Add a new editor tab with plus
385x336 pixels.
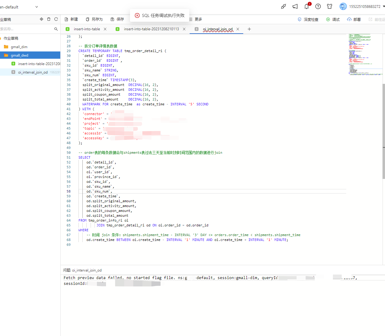(x=249, y=29)
